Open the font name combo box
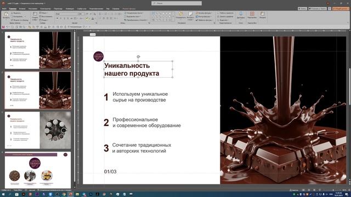The image size is (351, 197). [x=67, y=14]
